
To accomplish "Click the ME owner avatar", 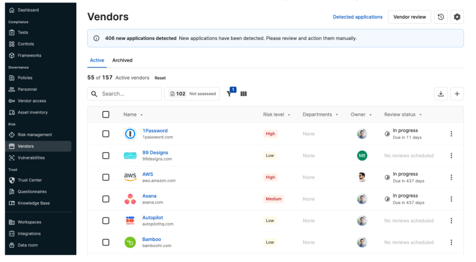I will [x=362, y=156].
